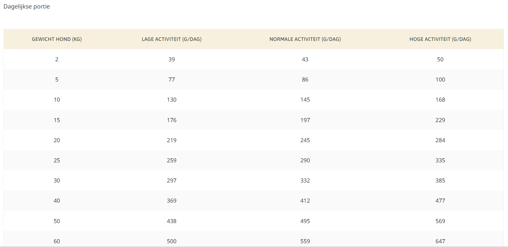Click the 100 value in high activity column
This screenshot has height=247, width=508.
click(440, 80)
